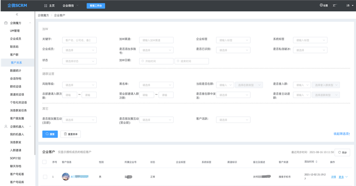The image size is (356, 186).
Task: Click first customer's avatar thumbnail
Action: click(66, 177)
